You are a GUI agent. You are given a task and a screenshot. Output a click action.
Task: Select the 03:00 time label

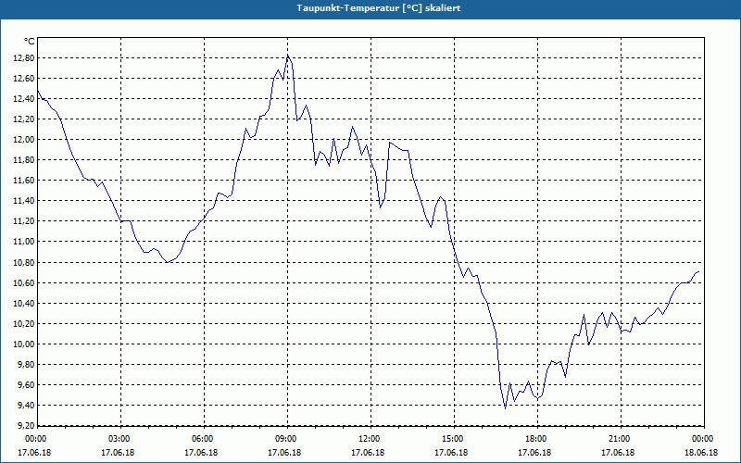coord(118,439)
